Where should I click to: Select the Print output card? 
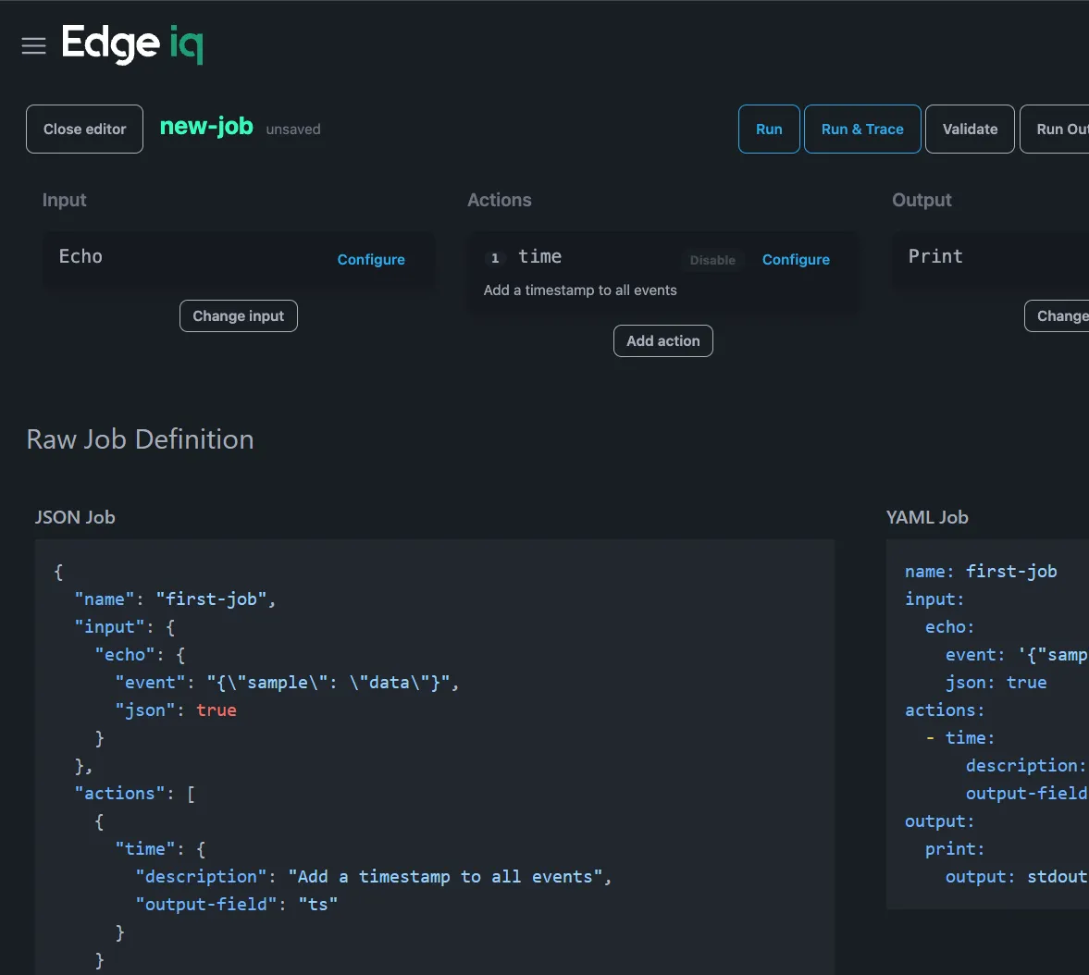(x=990, y=259)
